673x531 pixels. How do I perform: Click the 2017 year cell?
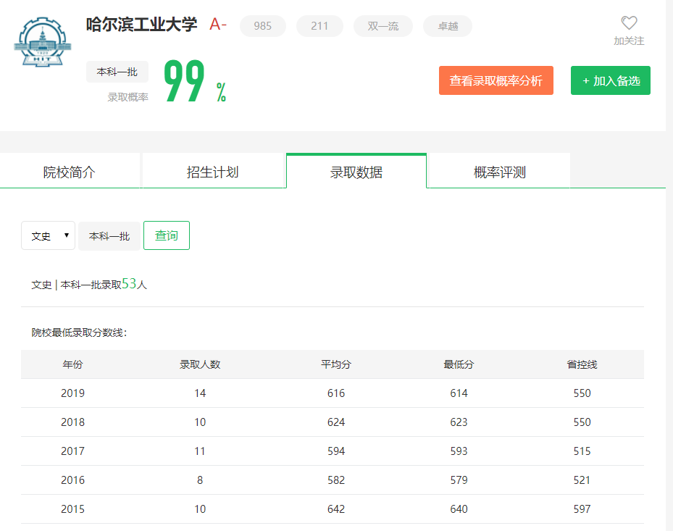click(x=72, y=451)
